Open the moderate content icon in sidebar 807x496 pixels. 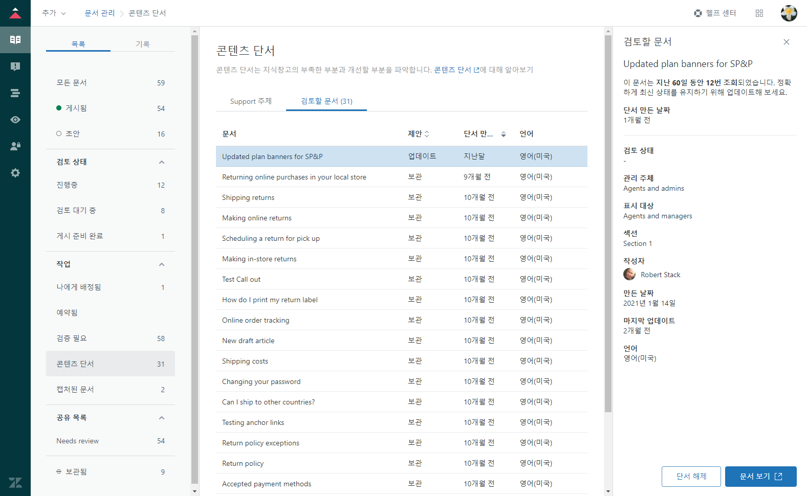point(15,66)
